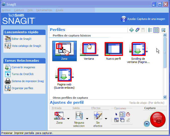Expand the Entrada Zona dropdown arrow
Image resolution: width=170 pixels, height=136 pixels.
(x=68, y=119)
